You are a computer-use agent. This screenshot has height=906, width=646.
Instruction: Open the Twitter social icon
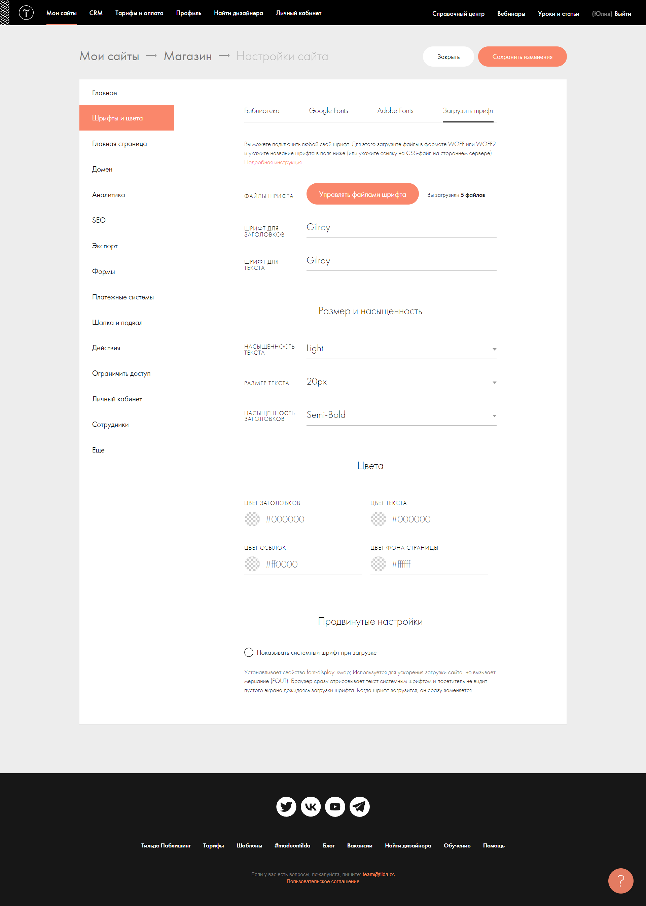point(286,806)
